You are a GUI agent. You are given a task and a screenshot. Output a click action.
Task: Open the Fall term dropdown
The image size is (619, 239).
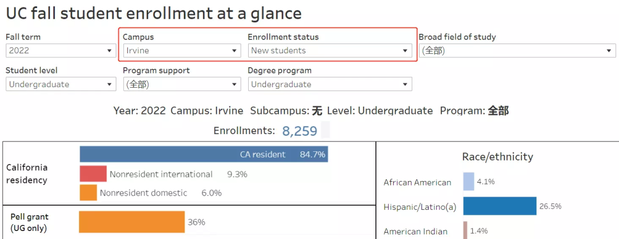[60, 50]
